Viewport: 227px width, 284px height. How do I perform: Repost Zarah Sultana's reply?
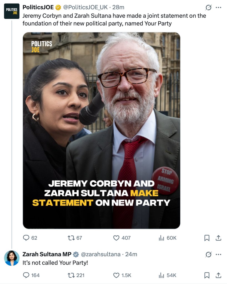71,275
